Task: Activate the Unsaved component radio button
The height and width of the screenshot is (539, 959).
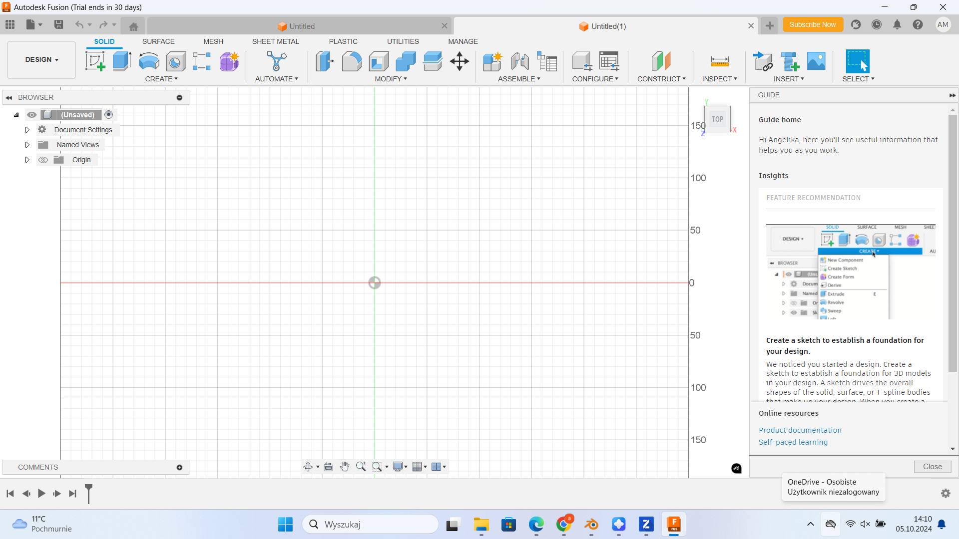Action: 109,115
